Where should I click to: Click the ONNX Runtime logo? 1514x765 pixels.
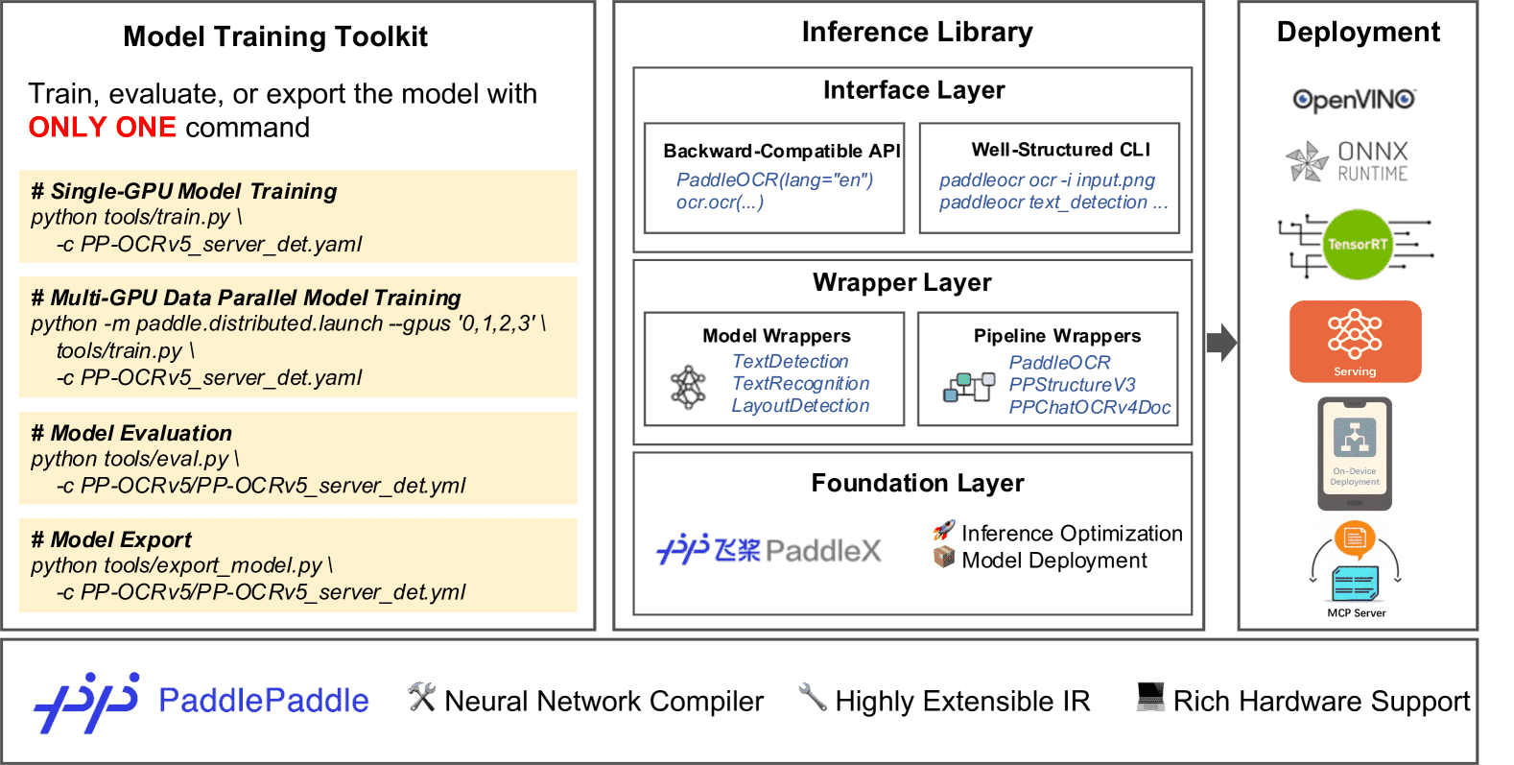point(1347,161)
